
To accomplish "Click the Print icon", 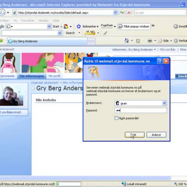I will pyautogui.click(x=150, y=41).
